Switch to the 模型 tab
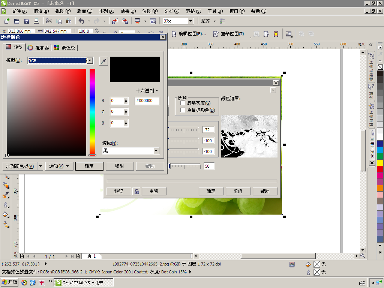The width and height of the screenshot is (384, 288). coord(14,47)
